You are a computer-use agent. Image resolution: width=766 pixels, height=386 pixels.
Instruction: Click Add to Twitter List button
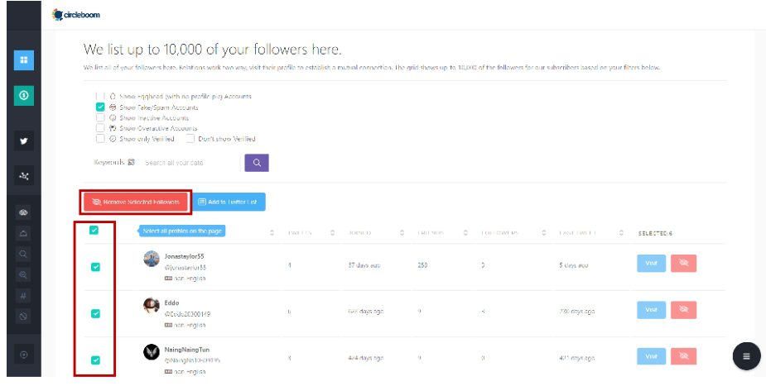click(x=229, y=202)
